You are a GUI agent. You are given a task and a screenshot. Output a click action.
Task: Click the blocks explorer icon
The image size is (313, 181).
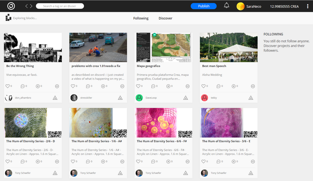click(9, 17)
